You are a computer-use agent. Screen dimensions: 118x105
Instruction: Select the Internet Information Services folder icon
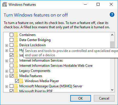tap(16, 60)
